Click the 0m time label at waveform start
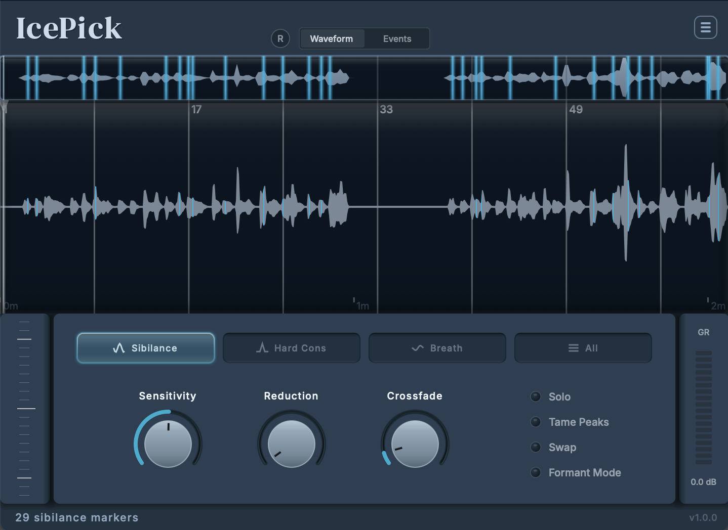This screenshot has height=530, width=728. [x=11, y=305]
